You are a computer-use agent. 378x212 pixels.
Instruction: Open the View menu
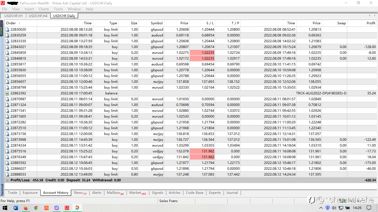[x=16, y=9]
